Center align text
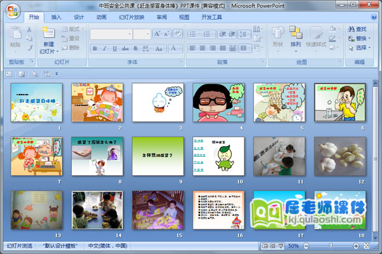Image resolution: width=382 pixels, height=254 pixels. (x=202, y=48)
